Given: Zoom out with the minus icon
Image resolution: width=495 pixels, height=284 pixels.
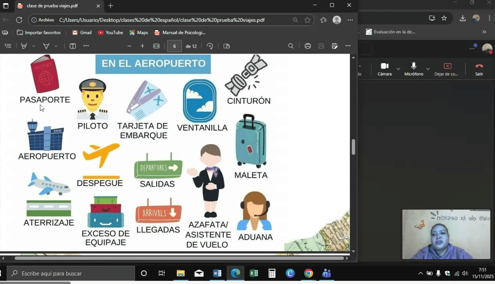Looking at the screenshot, I should point(129,46).
